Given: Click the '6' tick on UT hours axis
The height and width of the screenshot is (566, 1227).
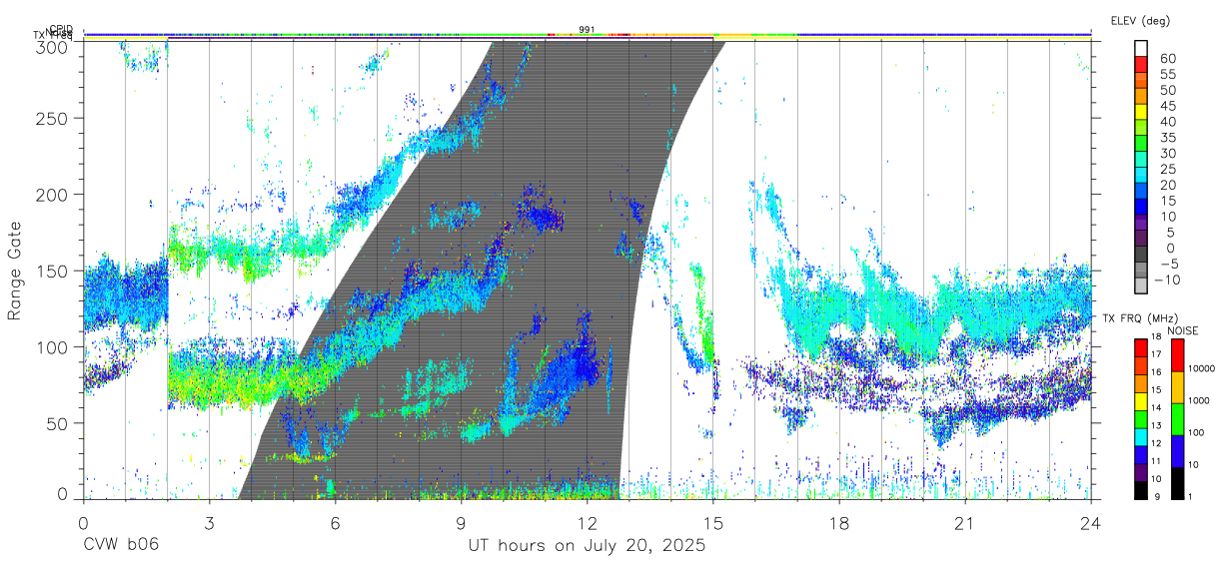Looking at the screenshot, I should (335, 524).
